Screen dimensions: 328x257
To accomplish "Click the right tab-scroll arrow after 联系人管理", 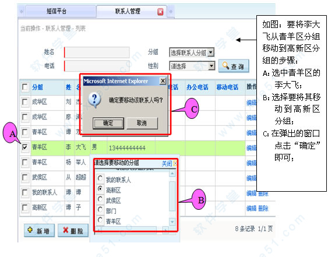I will [171, 11].
